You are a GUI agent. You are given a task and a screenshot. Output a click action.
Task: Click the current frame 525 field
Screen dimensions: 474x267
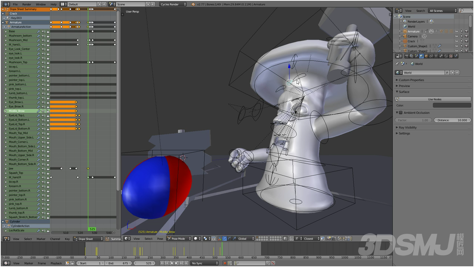click(x=145, y=263)
